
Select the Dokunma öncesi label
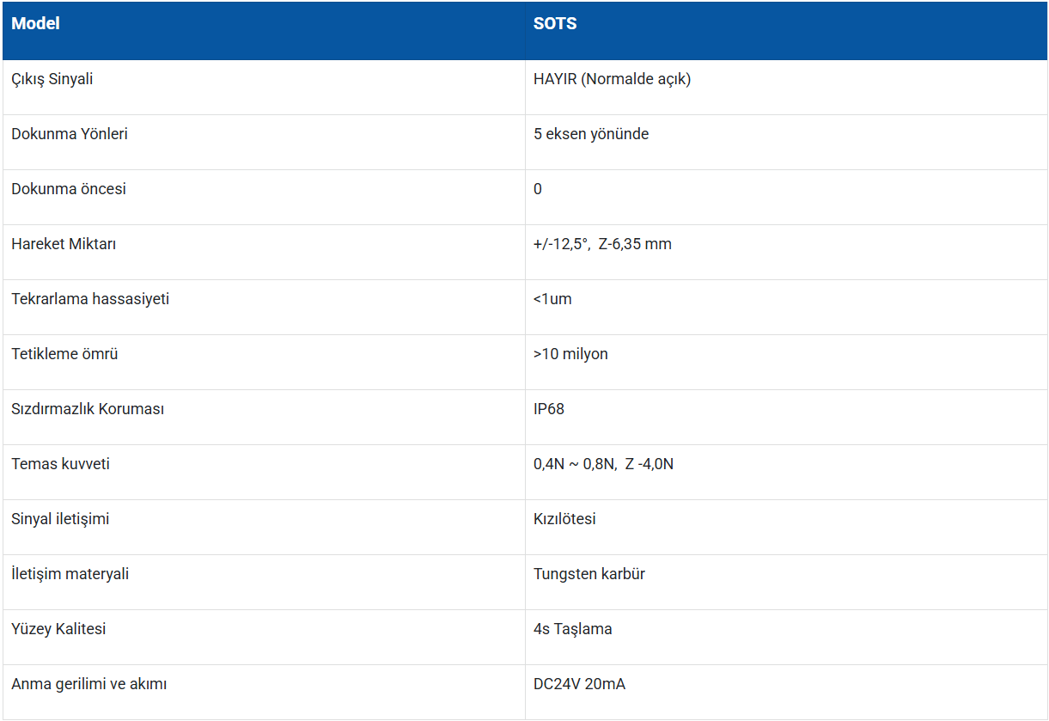tap(69, 189)
